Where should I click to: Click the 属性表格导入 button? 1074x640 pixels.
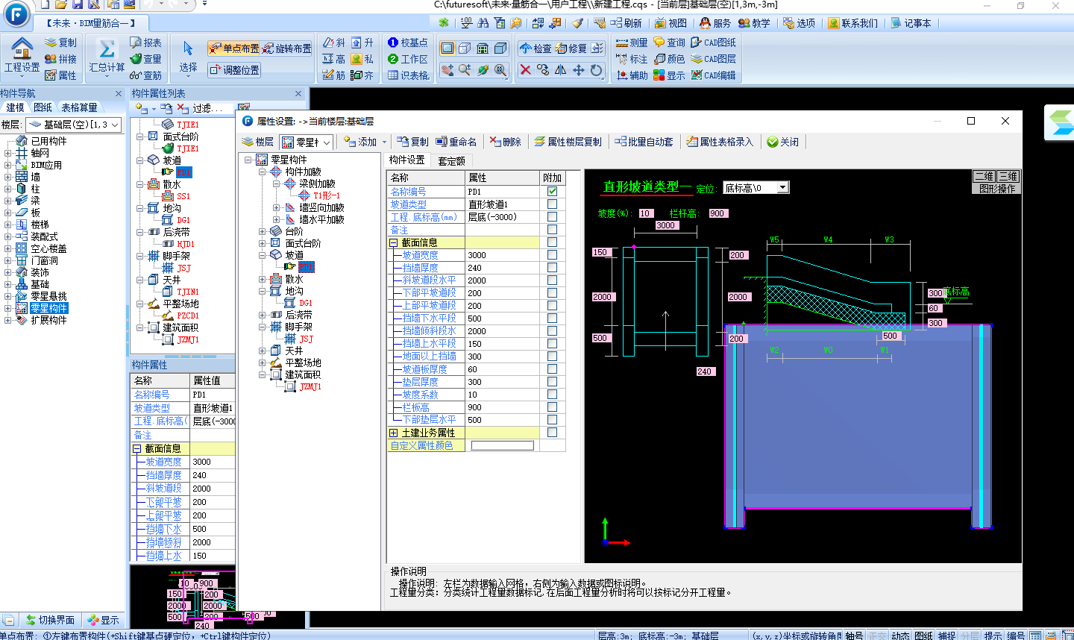720,142
